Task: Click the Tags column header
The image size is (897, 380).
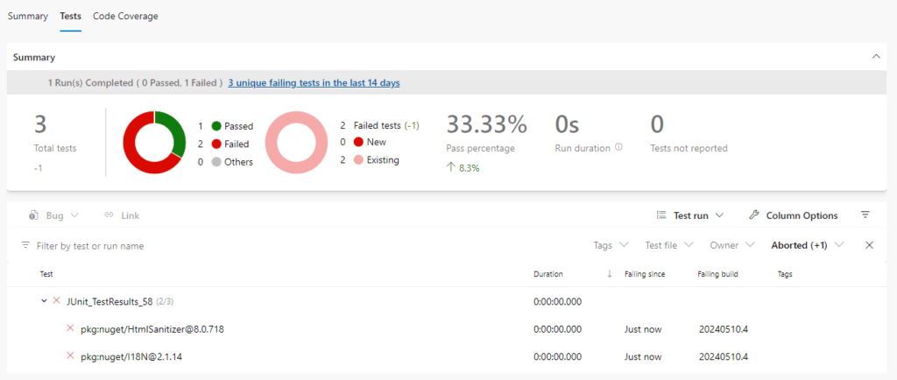Action: pyautogui.click(x=785, y=274)
